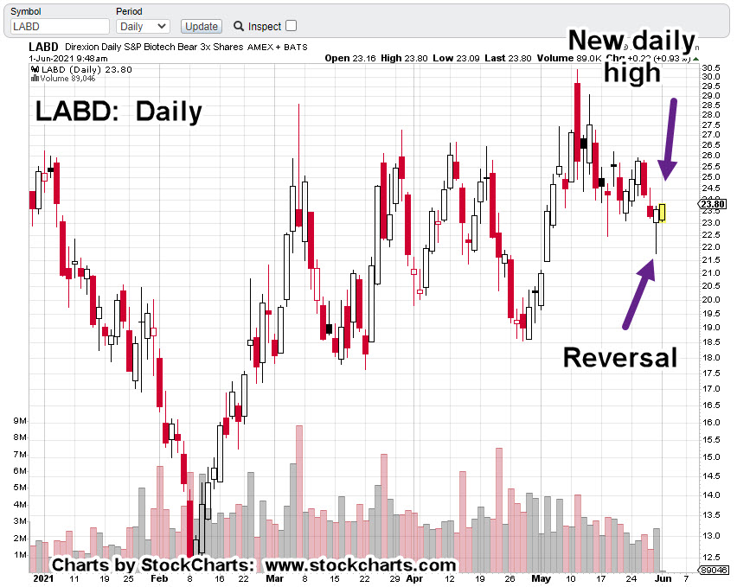
Task: Click the LABD: Daily chart title annotation
Action: coord(119,112)
